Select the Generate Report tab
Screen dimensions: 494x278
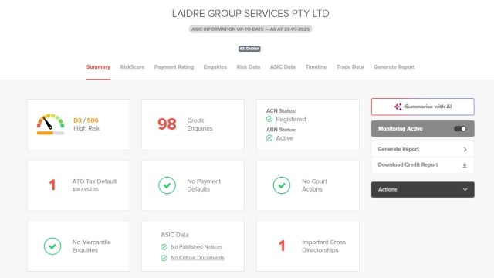(394, 67)
